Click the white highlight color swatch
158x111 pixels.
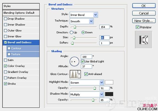[x=109, y=82]
